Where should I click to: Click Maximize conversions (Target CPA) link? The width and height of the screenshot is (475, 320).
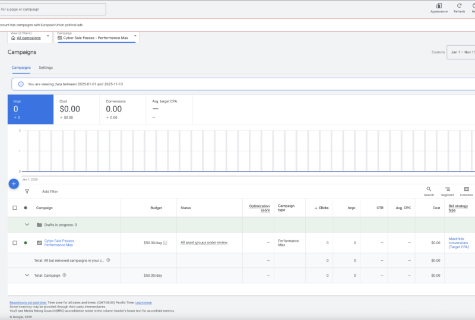458,243
